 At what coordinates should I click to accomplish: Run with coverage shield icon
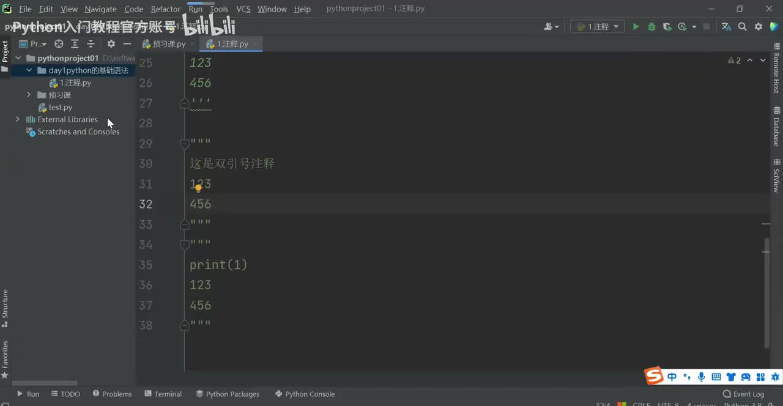[x=667, y=27]
